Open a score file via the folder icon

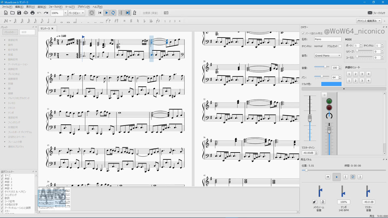pyautogui.click(x=13, y=13)
